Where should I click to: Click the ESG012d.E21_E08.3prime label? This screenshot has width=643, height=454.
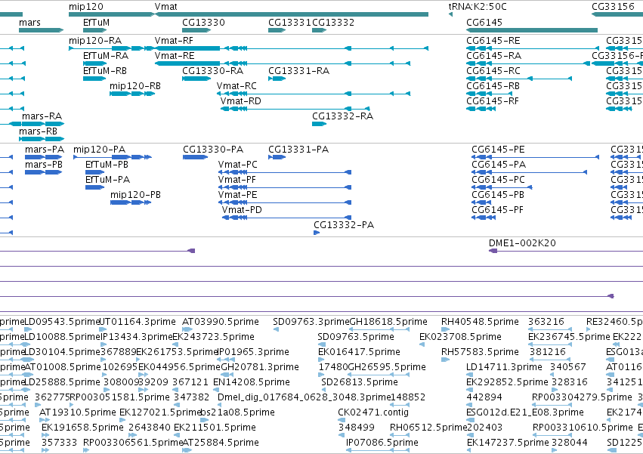[x=525, y=412]
